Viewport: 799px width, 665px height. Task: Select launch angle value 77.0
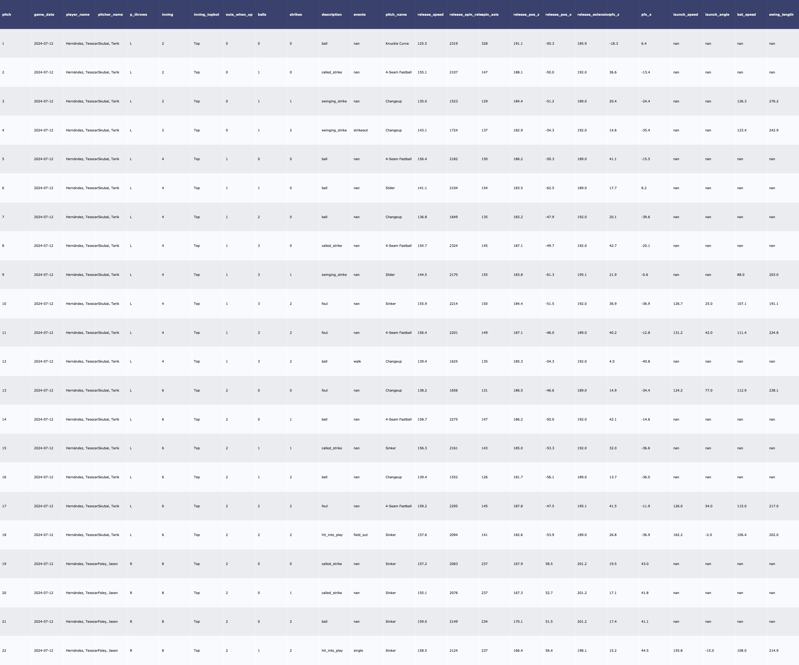click(708, 390)
